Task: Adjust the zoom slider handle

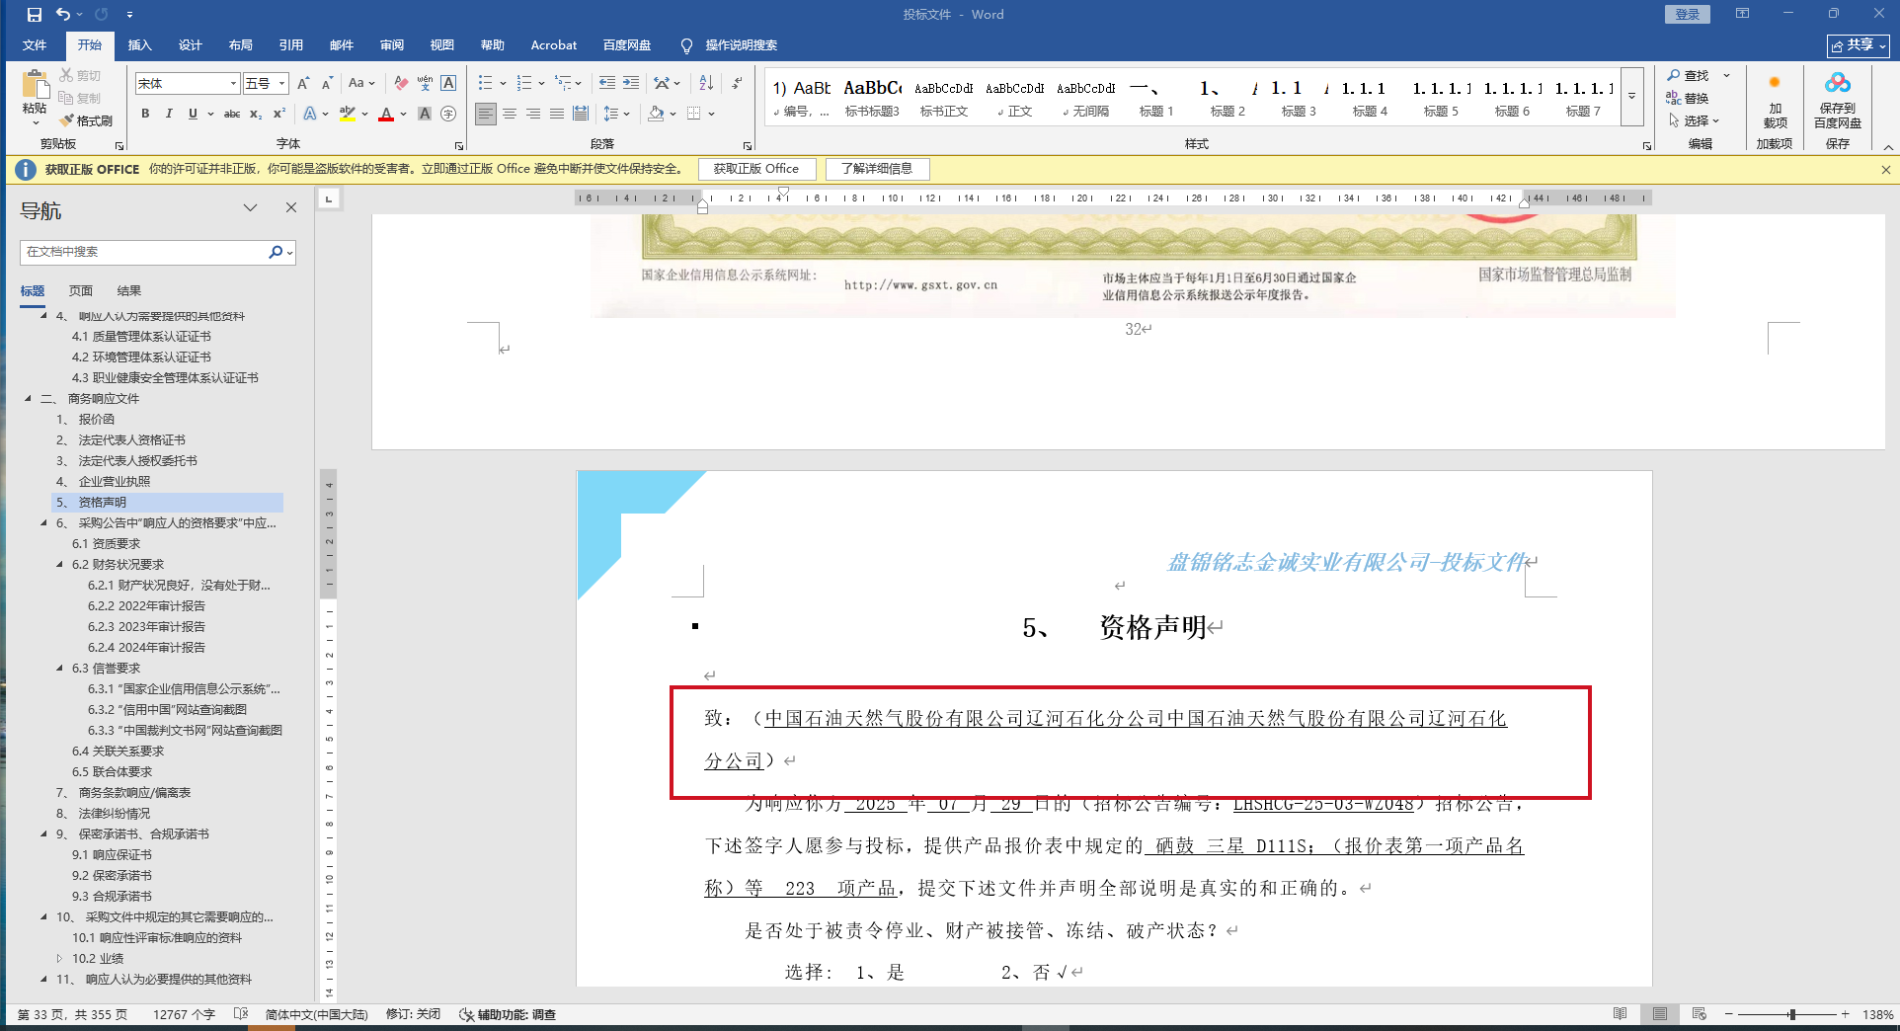Action: 1791,1014
